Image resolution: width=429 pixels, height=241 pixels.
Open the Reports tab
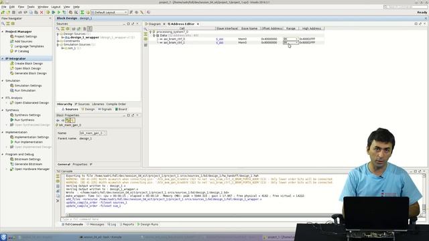(127, 224)
